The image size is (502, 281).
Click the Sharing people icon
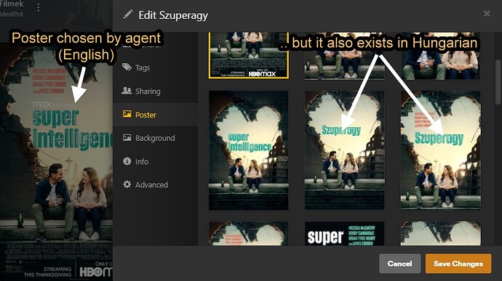[127, 91]
